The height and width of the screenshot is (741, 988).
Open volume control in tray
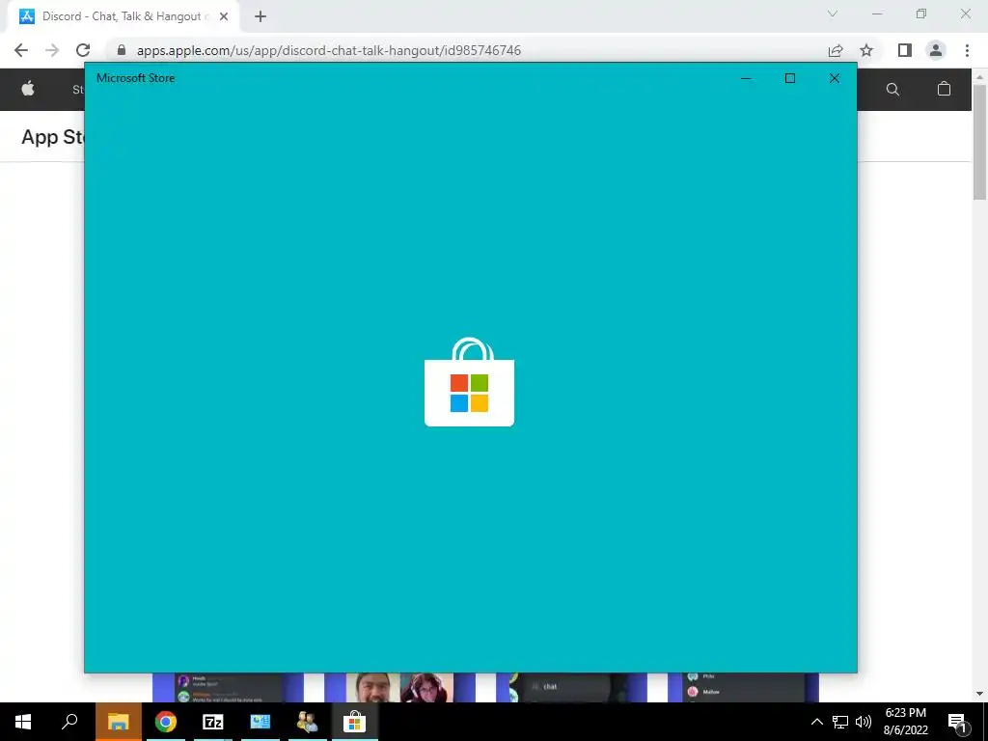[x=864, y=722]
